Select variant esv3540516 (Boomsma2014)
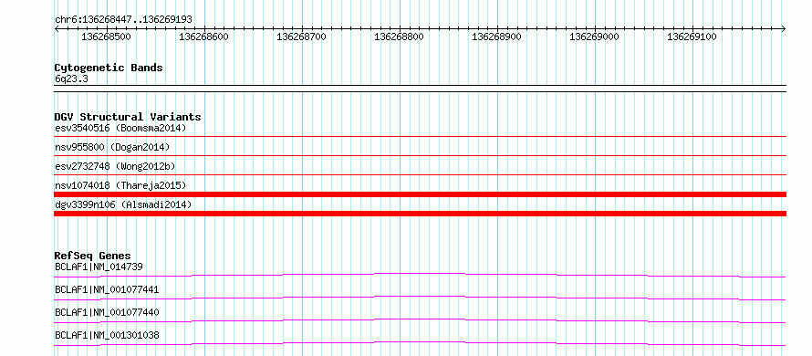 120,128
